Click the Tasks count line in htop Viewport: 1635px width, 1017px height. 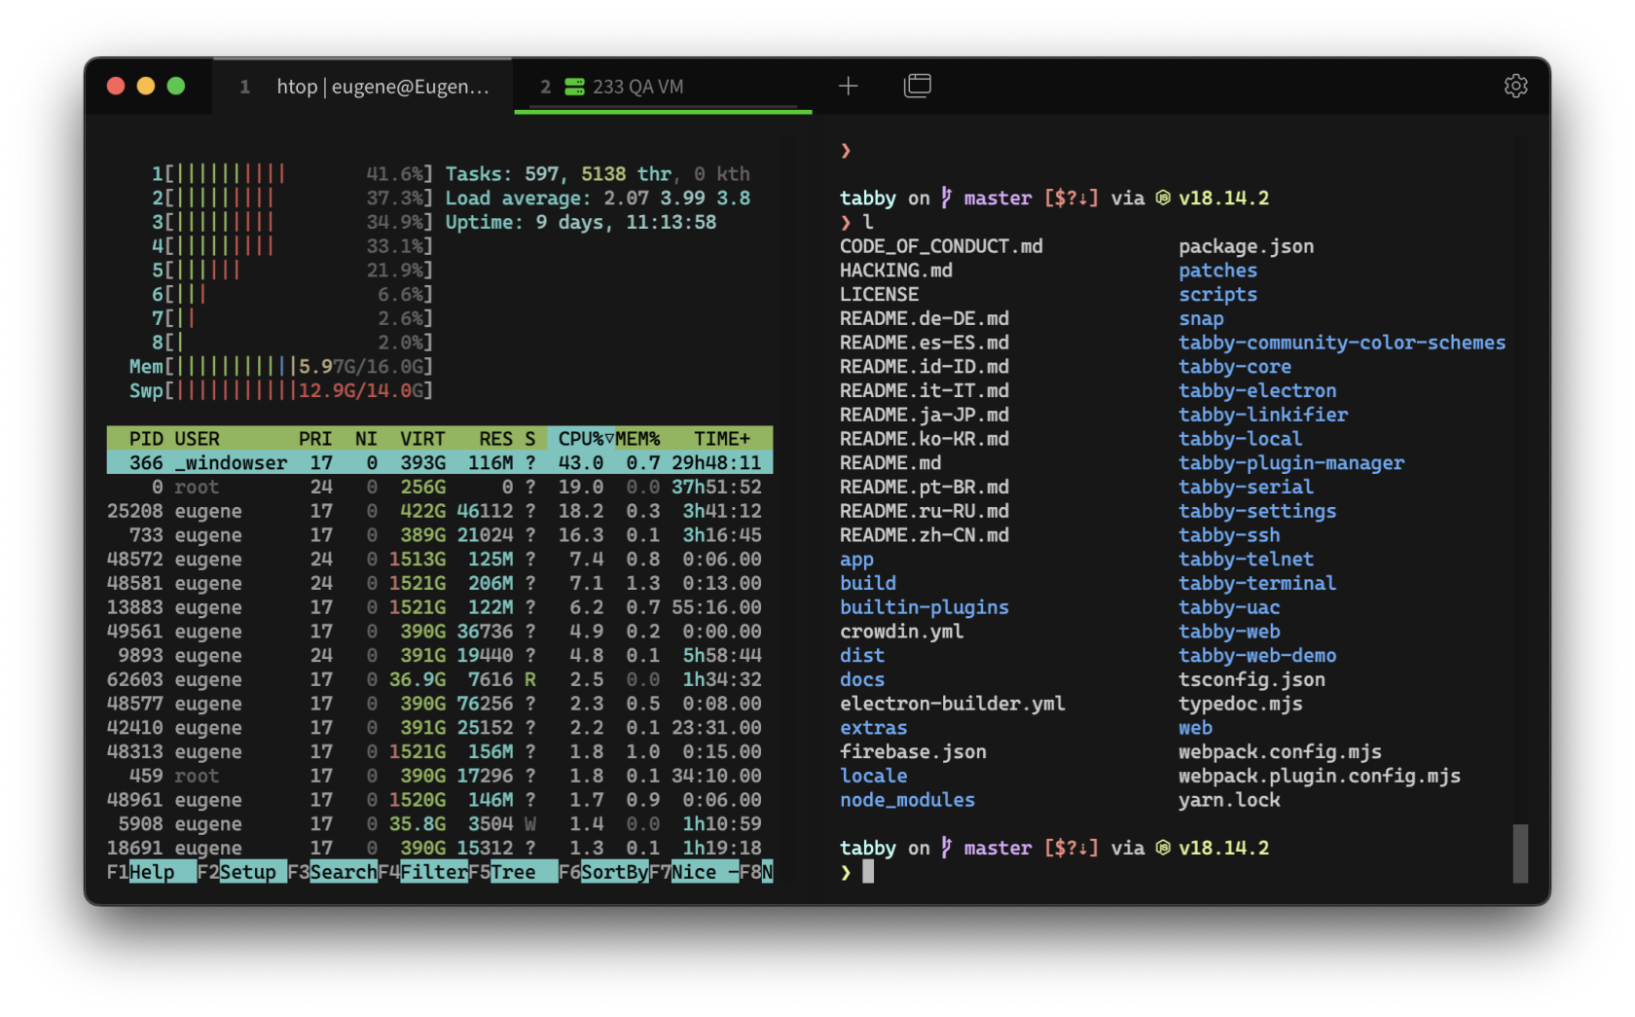598,174
